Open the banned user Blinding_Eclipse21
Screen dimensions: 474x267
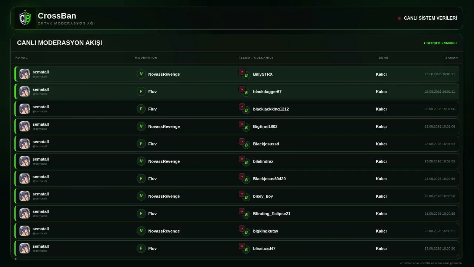(272, 214)
